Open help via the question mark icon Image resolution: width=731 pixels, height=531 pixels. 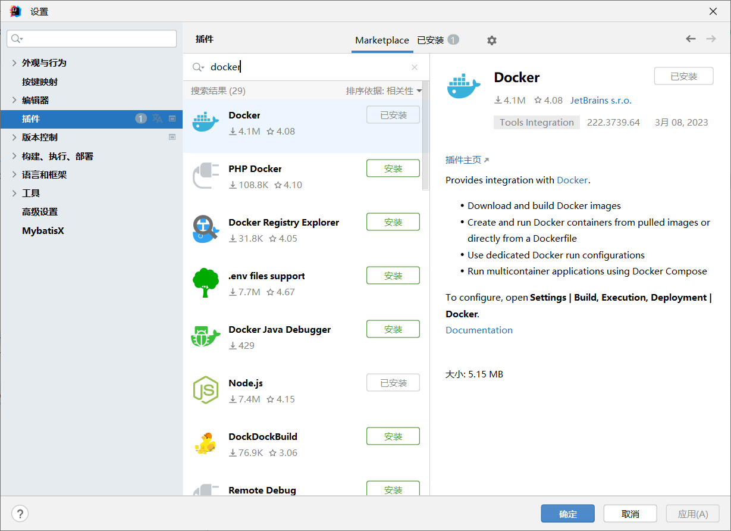click(x=20, y=513)
